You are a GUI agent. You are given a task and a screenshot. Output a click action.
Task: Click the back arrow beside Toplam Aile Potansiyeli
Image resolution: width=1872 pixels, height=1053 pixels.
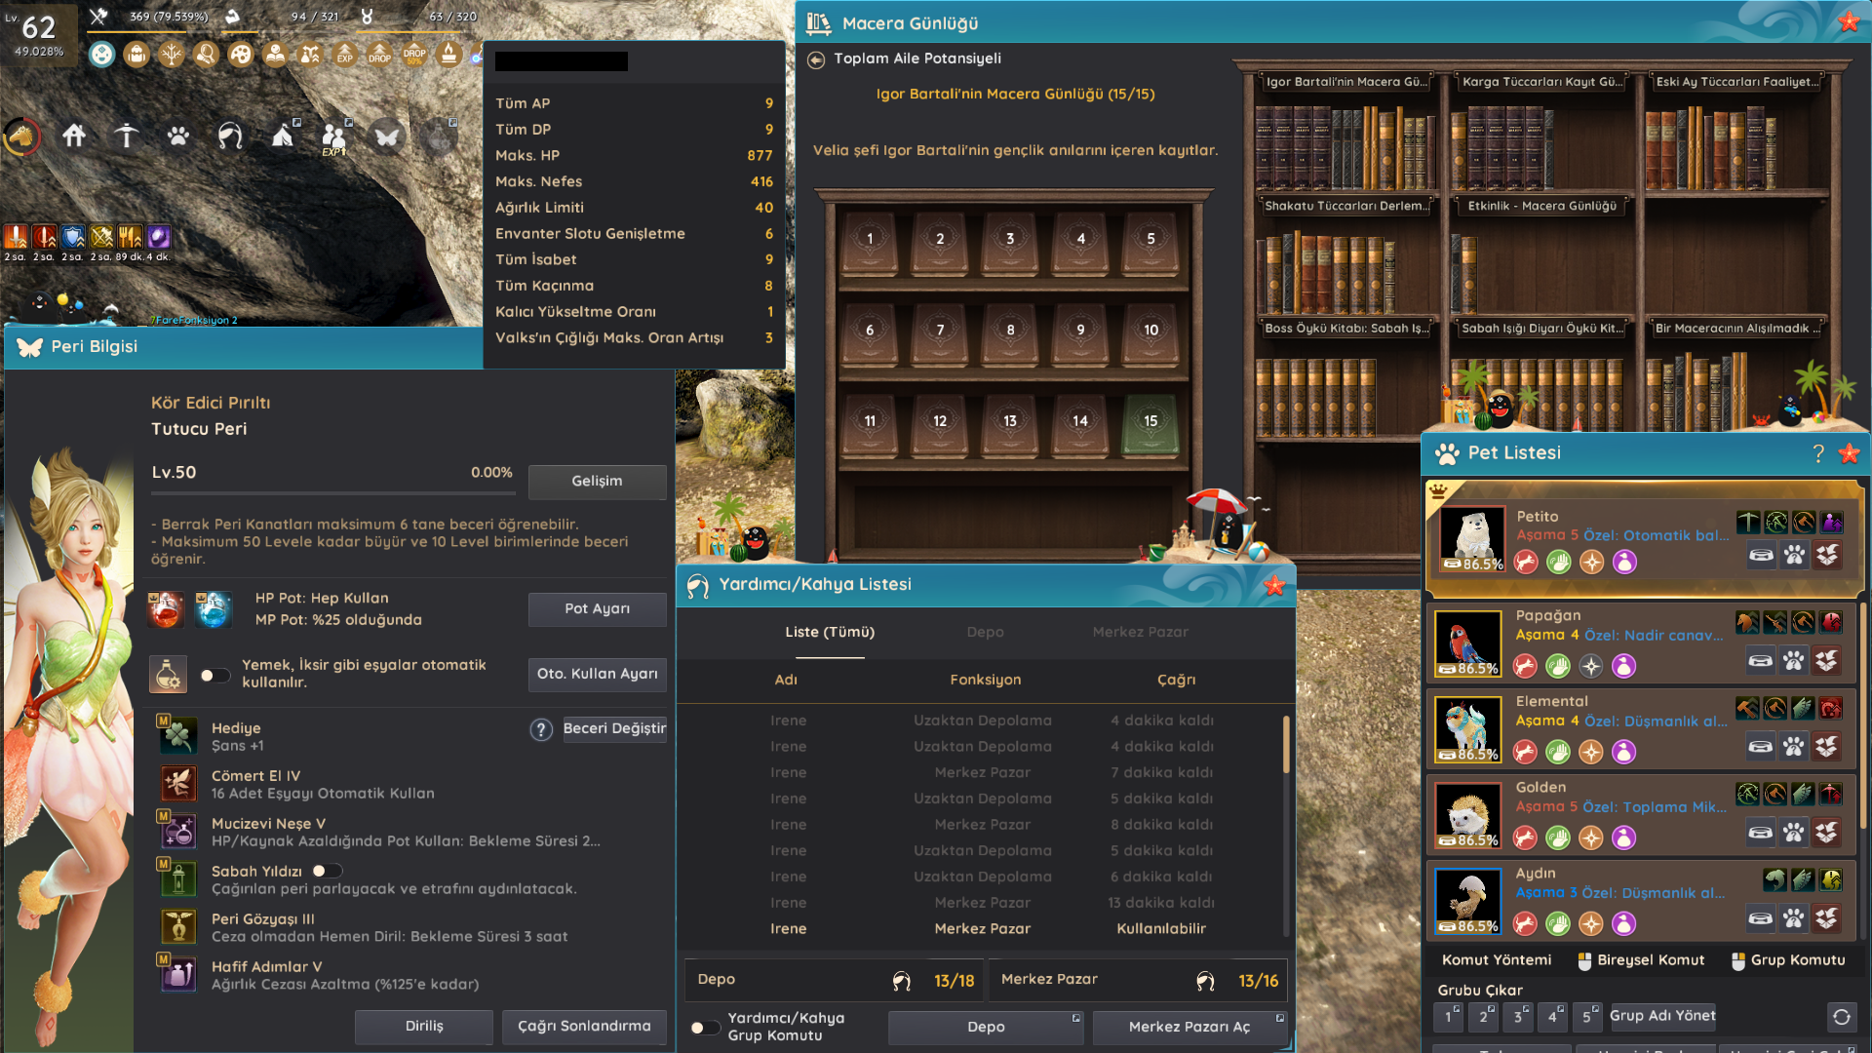[816, 59]
